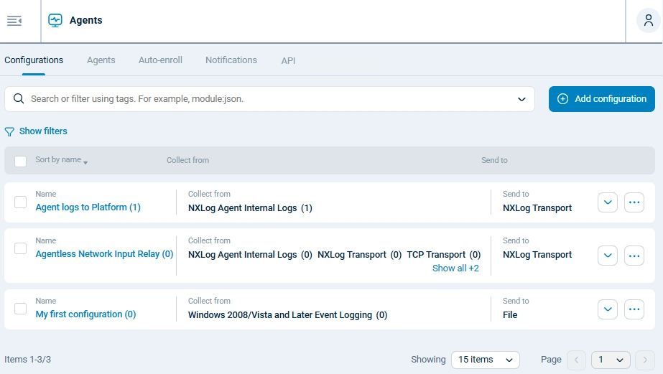Viewport: 663px width, 374px height.
Task: Switch to the Auto-enroll tab
Action: pos(160,60)
